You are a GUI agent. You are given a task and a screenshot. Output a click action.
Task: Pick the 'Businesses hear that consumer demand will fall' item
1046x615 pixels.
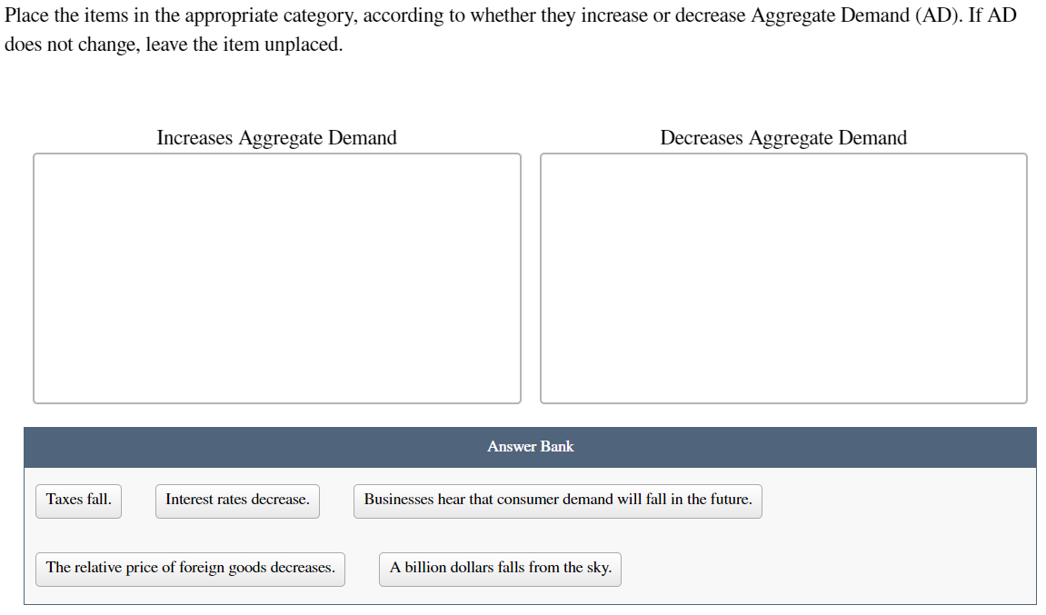(558, 501)
